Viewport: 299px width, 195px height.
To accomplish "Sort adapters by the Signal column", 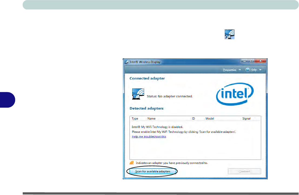I will tap(246, 118).
